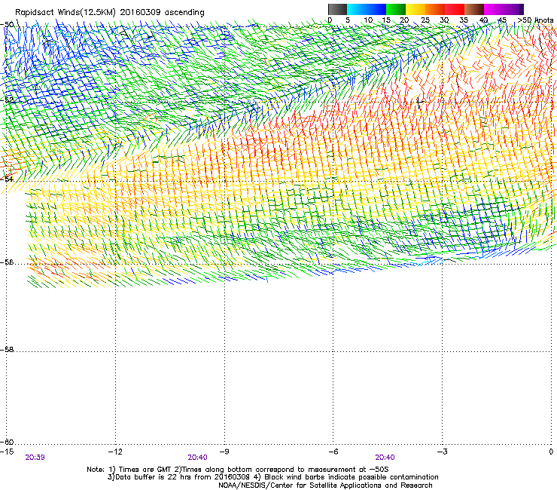The image size is (557, 490).
Task: Click the '>50 knots' legend label
Action: pos(535,20)
